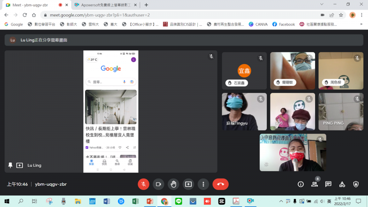
Task: Show the participants list people icon
Action: pos(315,184)
